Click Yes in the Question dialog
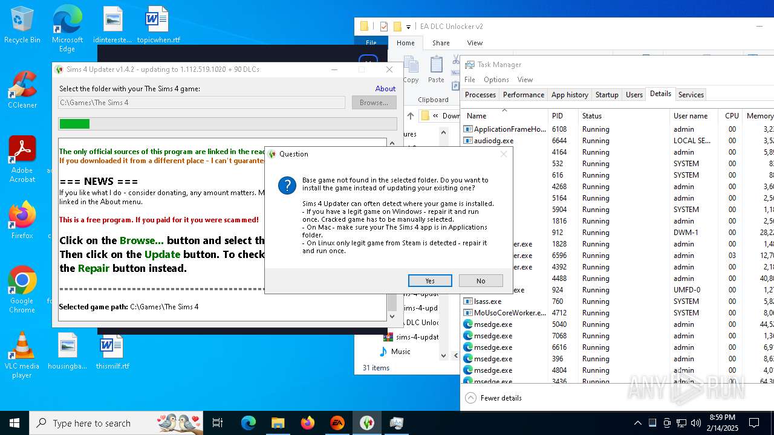Screen dimensions: 774x435 [x=430, y=280]
